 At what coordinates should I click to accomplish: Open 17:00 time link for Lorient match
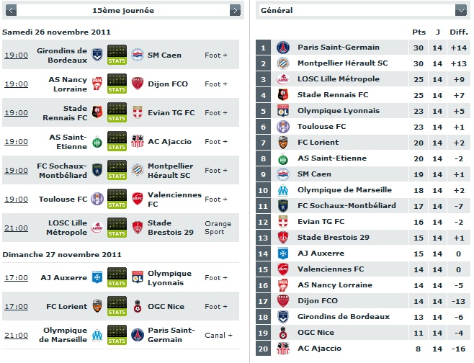click(x=17, y=307)
